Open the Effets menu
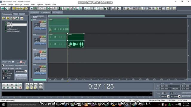The width and height of the screenshot is (191, 107). pyautogui.click(x=33, y=5)
